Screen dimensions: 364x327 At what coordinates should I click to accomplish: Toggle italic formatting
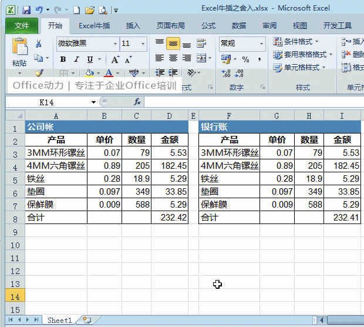(76, 59)
